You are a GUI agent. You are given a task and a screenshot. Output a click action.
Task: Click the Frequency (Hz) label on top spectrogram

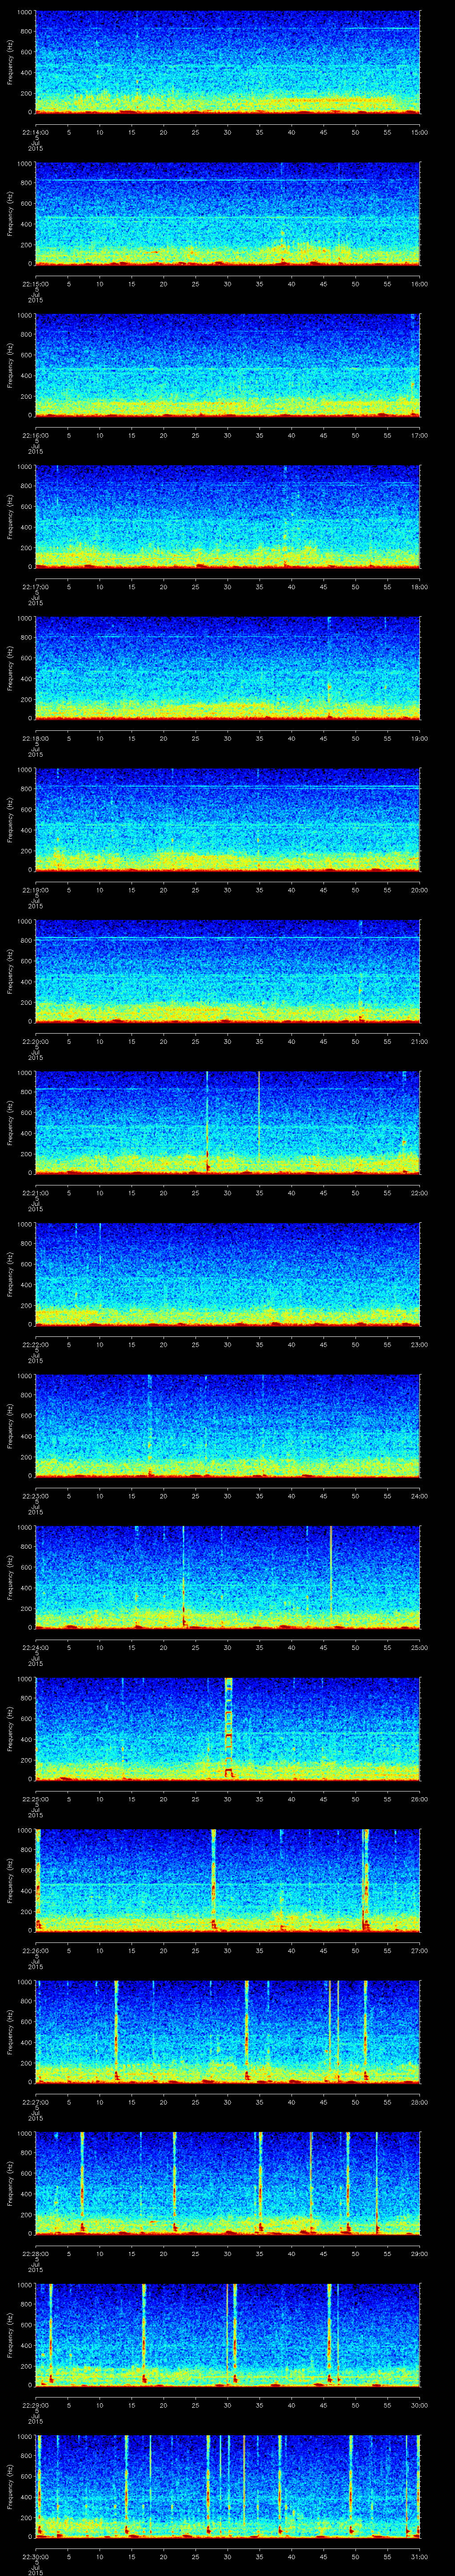coord(9,62)
